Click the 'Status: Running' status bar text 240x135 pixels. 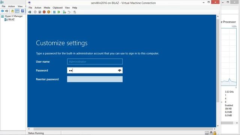point(36,133)
